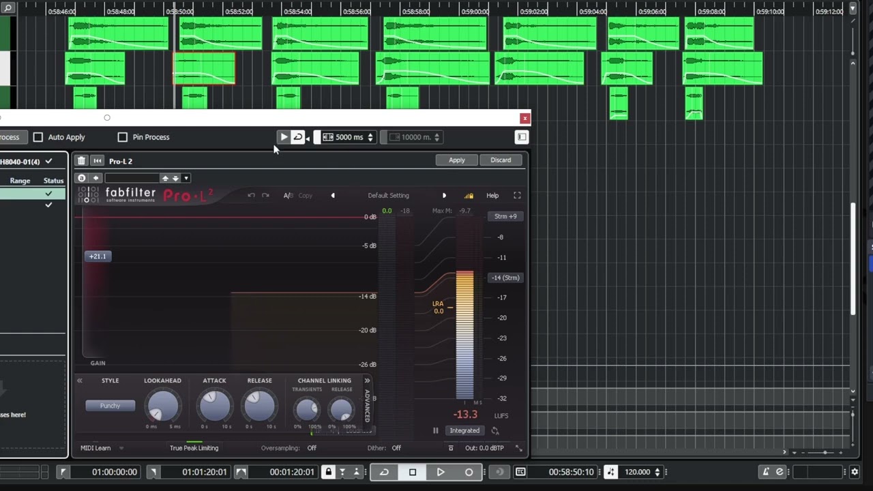Open transport setup gear icon
Screen dimensions: 873x491
(855, 472)
